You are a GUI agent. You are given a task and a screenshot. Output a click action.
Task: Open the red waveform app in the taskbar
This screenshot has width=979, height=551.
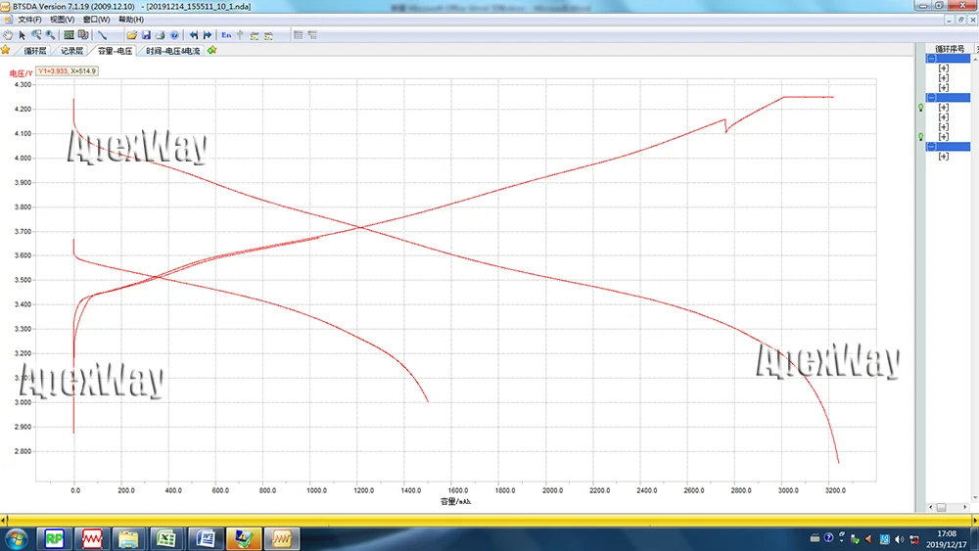[x=92, y=538]
